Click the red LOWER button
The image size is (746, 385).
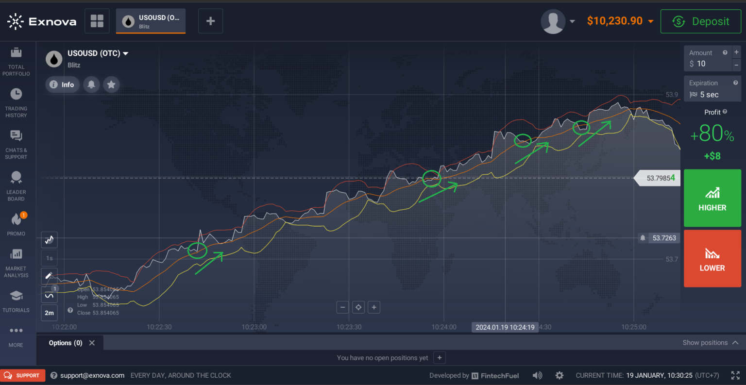coord(712,258)
